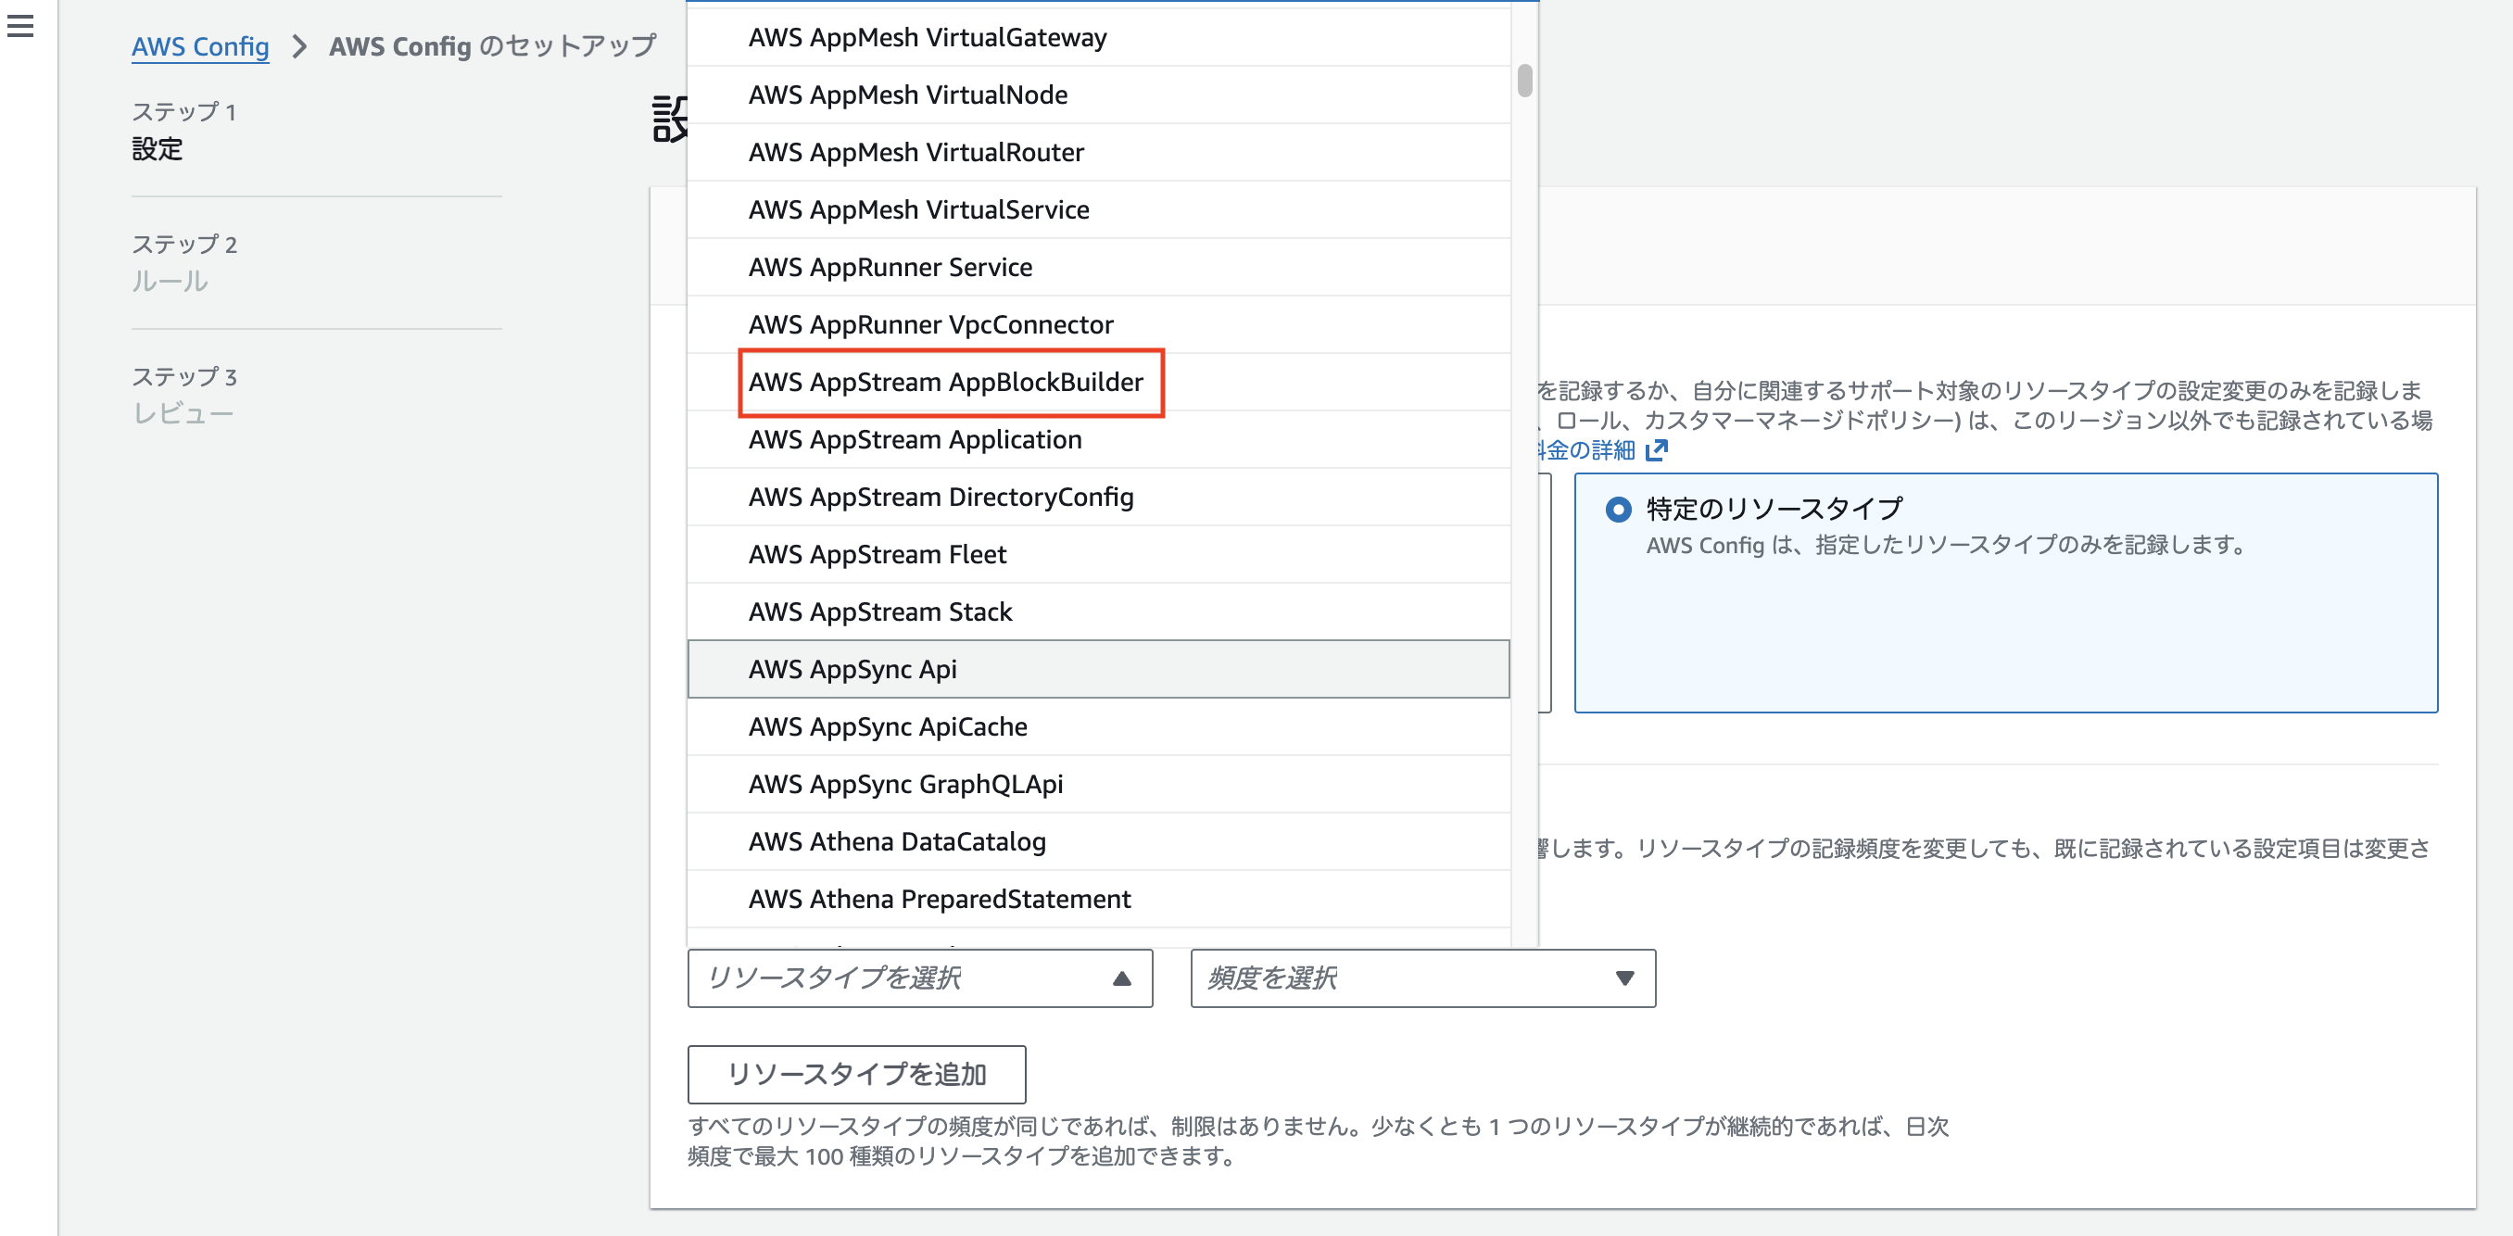Choose AWS AppRunner Service resource type
The width and height of the screenshot is (2513, 1236).
[890, 266]
